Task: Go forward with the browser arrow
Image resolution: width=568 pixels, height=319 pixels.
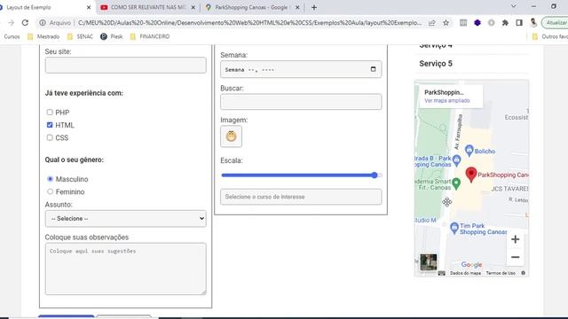Action: pos(11,23)
